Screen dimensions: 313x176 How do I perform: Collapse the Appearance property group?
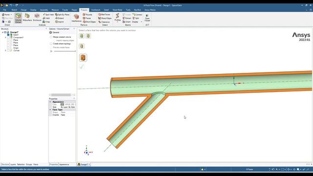coord(50,102)
